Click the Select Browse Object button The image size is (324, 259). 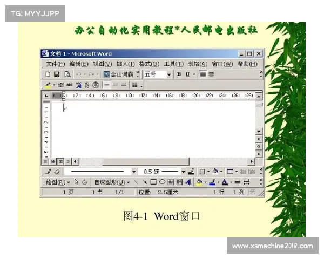(259, 146)
